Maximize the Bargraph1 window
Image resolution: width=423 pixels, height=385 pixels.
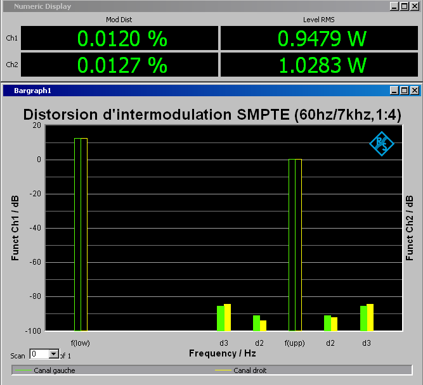point(404,91)
